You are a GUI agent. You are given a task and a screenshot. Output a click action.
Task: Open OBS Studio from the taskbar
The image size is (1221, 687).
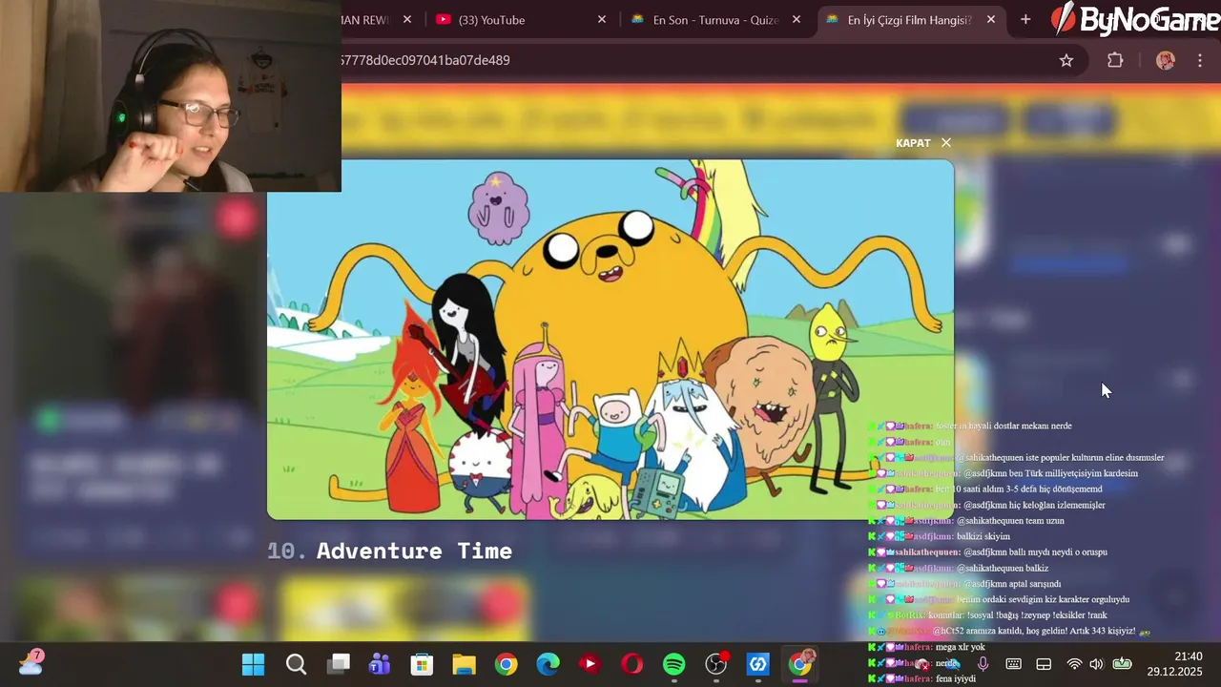[x=716, y=664]
